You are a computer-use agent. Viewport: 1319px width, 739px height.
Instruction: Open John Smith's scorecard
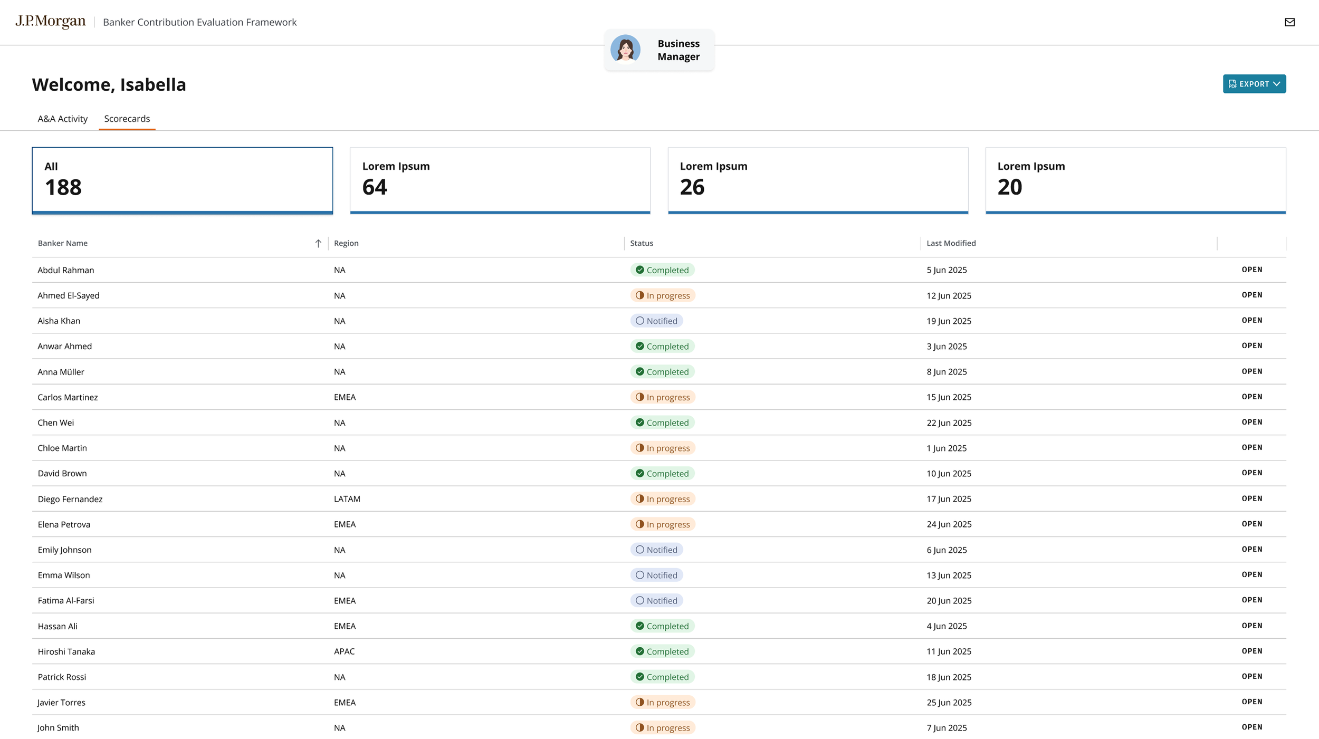(x=1251, y=727)
